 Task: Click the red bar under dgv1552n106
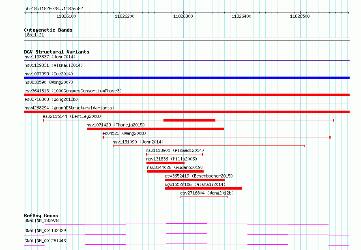(x=204, y=188)
